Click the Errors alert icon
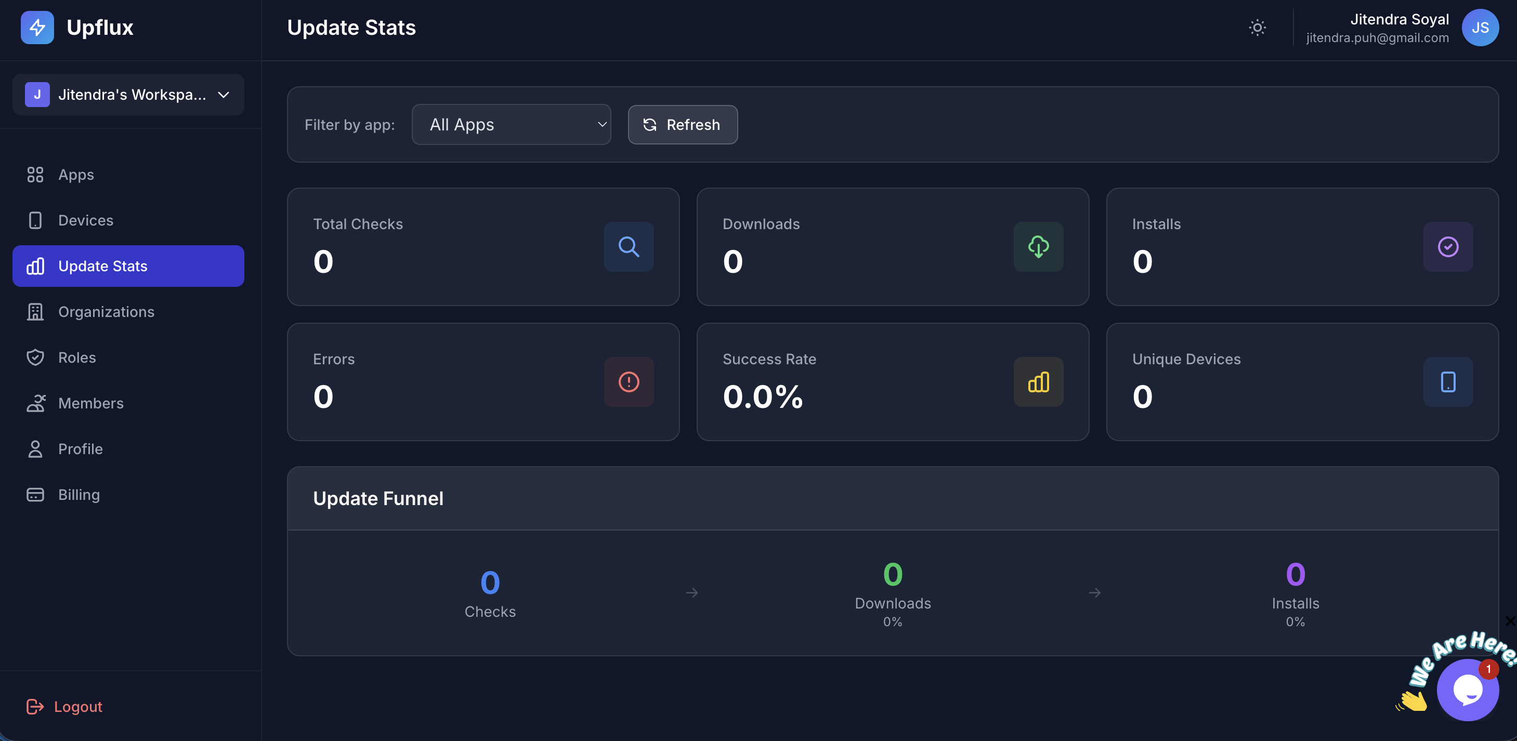This screenshot has width=1517, height=741. 629,382
